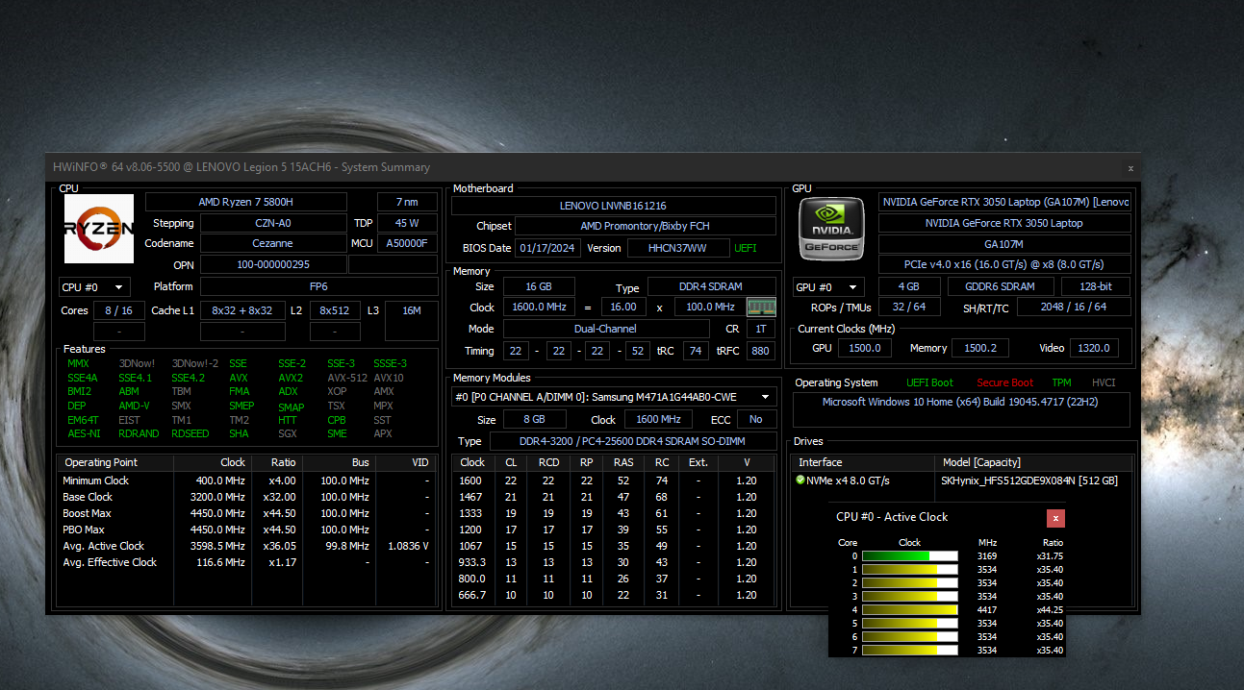Viewport: 1244px width, 690px height.
Task: Click the Secure Boot status label
Action: tap(1005, 382)
